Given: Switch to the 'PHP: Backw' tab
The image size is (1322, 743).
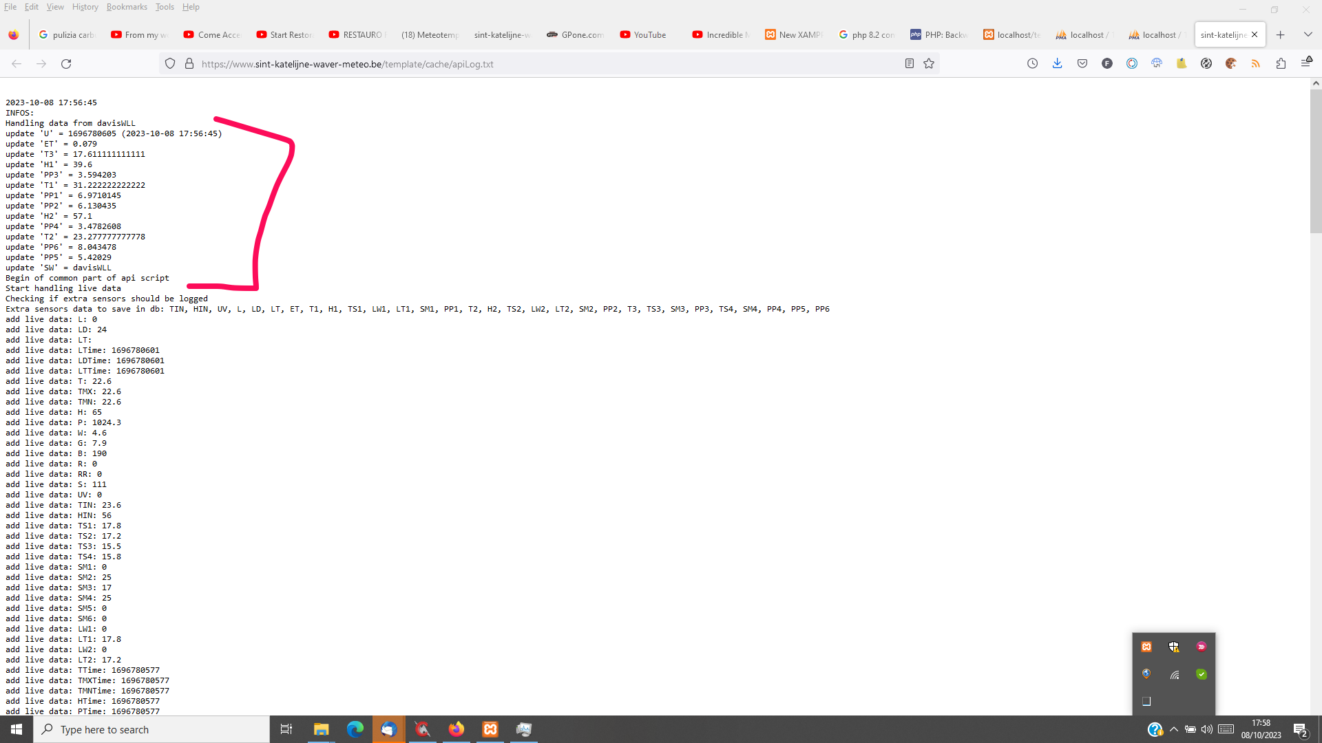Looking at the screenshot, I should (x=938, y=34).
